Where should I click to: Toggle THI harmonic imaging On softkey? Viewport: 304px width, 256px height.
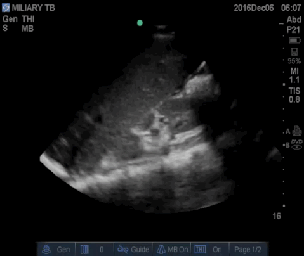point(210,250)
